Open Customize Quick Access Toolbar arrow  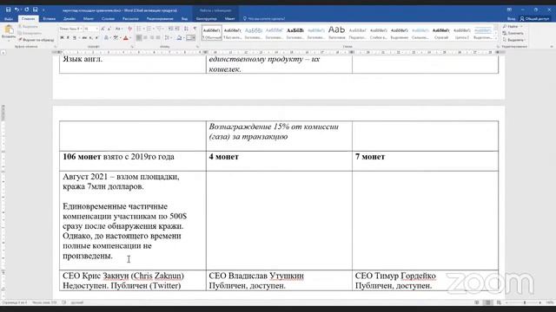coord(43,10)
